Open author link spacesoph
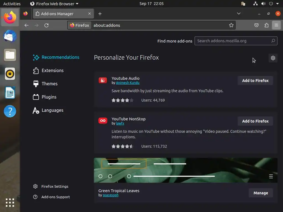This screenshot has height=212, width=283. click(x=111, y=195)
